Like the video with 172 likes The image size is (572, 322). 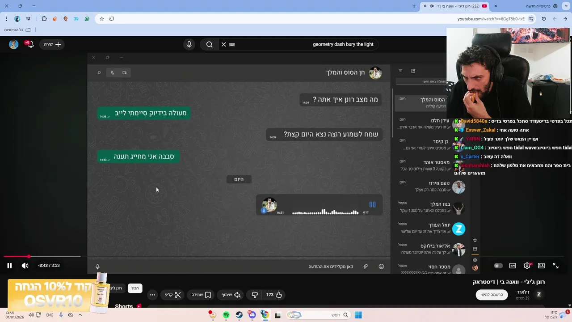[x=274, y=295]
